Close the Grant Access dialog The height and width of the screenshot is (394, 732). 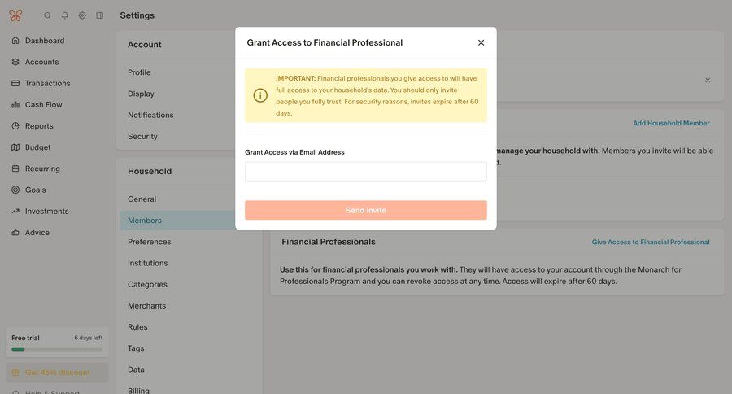(x=481, y=42)
